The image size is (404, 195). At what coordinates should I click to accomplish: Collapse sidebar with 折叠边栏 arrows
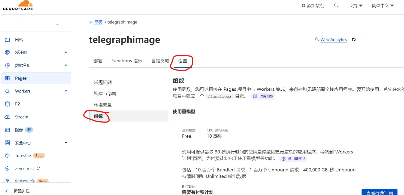click(x=6, y=191)
